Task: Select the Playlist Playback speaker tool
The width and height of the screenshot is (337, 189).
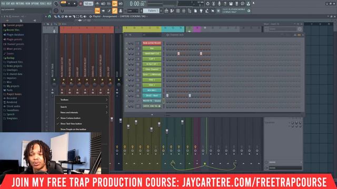Action: pyautogui.click(x=85, y=16)
